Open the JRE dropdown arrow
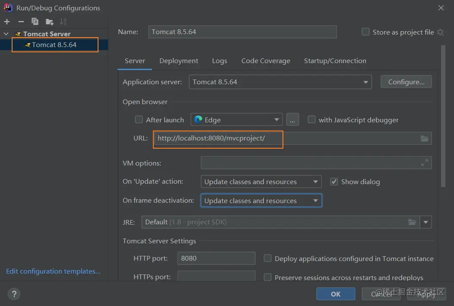The image size is (454, 306). tap(425, 222)
